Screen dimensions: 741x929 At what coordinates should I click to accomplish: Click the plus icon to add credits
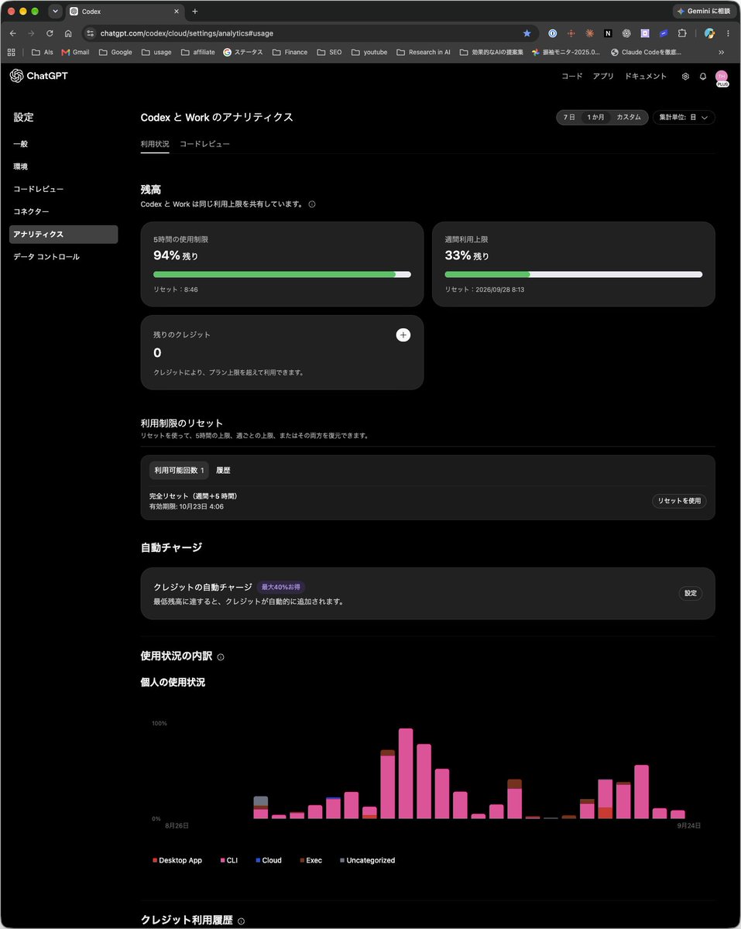pos(403,334)
